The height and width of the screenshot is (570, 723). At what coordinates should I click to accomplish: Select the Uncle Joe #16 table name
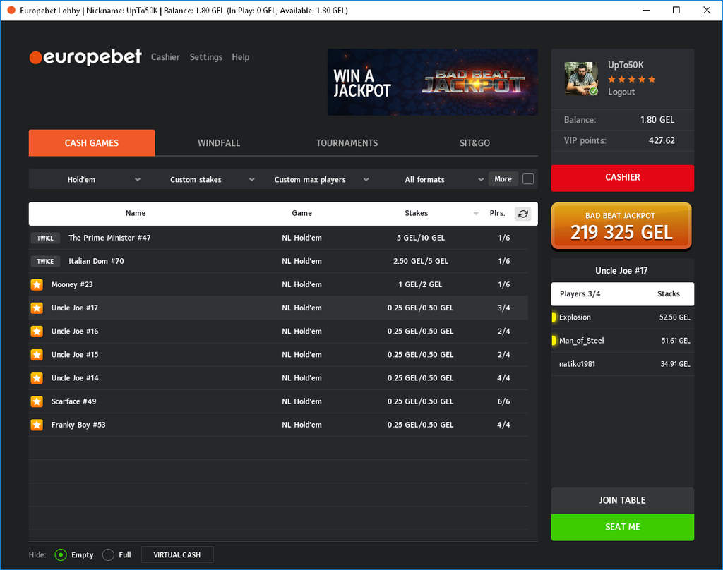[x=75, y=332]
